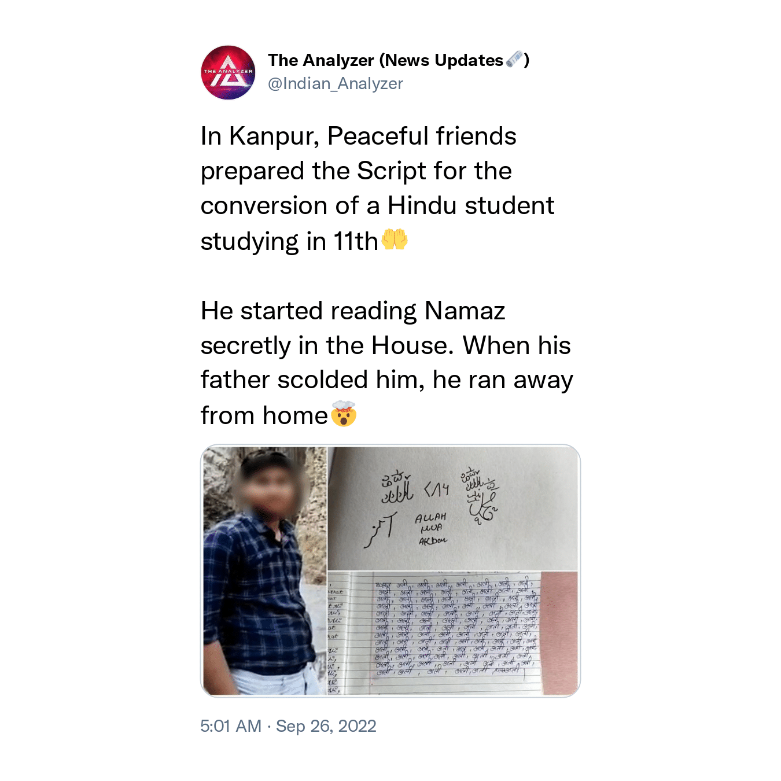
Task: Click the exploding head emoji after home
Action: pyautogui.click(x=344, y=414)
